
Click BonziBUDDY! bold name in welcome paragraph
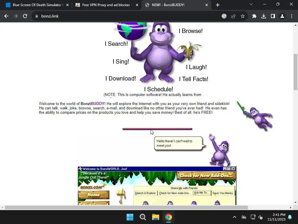click(93, 104)
